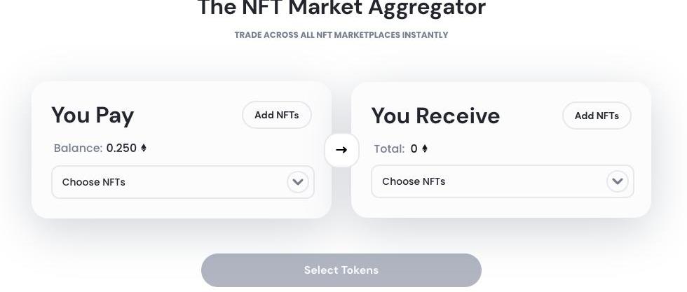Viewport: 687px width, 292px height.
Task: Click the Balance label
Action: [x=78, y=148]
